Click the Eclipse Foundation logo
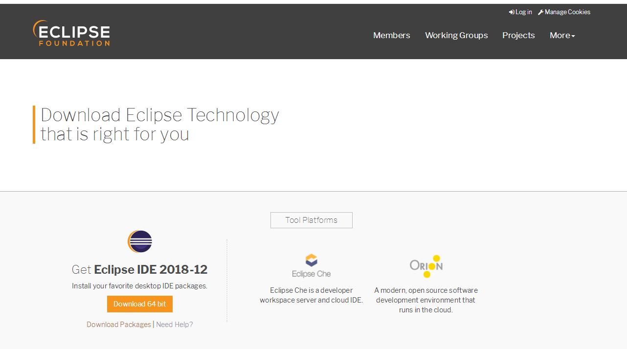This screenshot has height=349, width=627. point(71,33)
